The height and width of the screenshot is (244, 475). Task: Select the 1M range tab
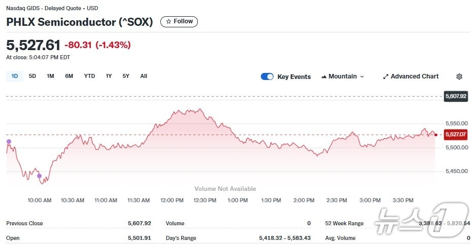pos(50,76)
